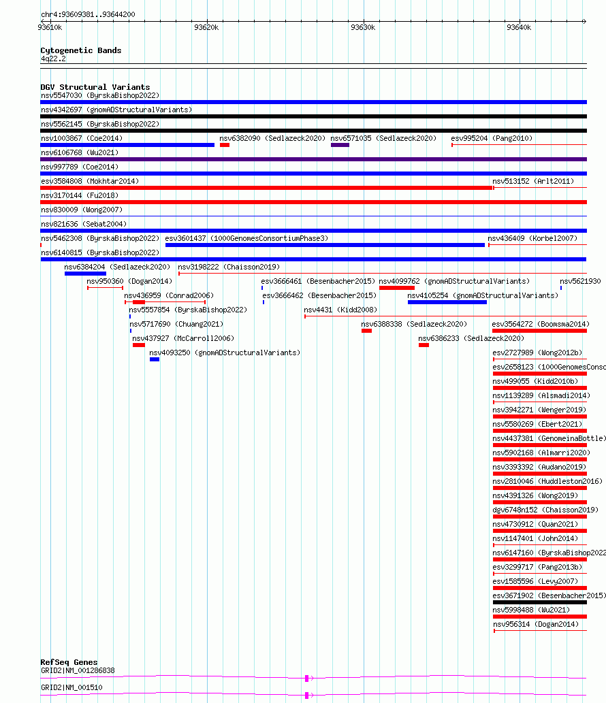Click esv3584808 (Mokhtar2014) label
This screenshot has height=703, width=606.
90,182
